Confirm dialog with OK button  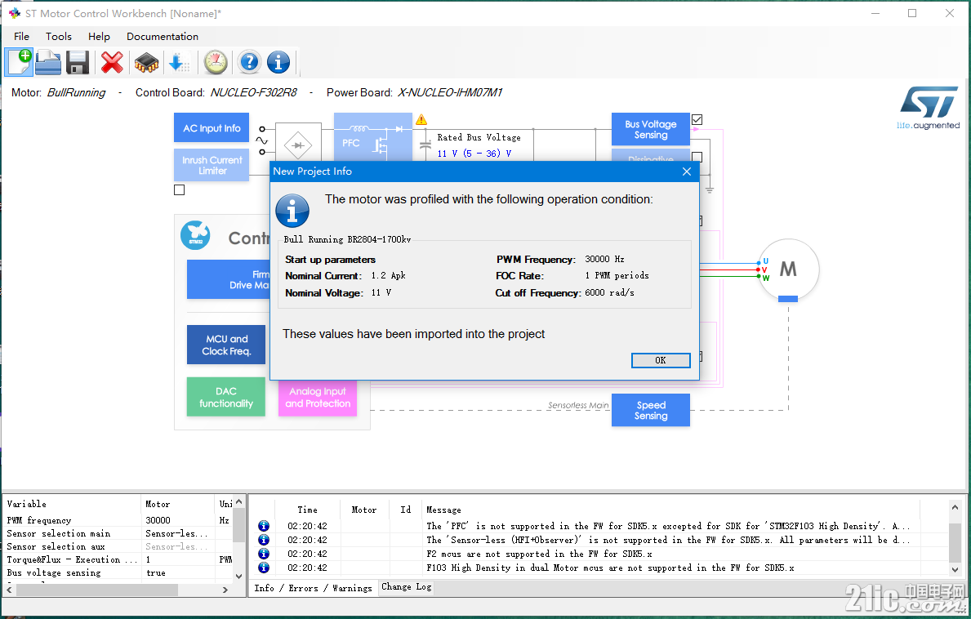point(661,360)
